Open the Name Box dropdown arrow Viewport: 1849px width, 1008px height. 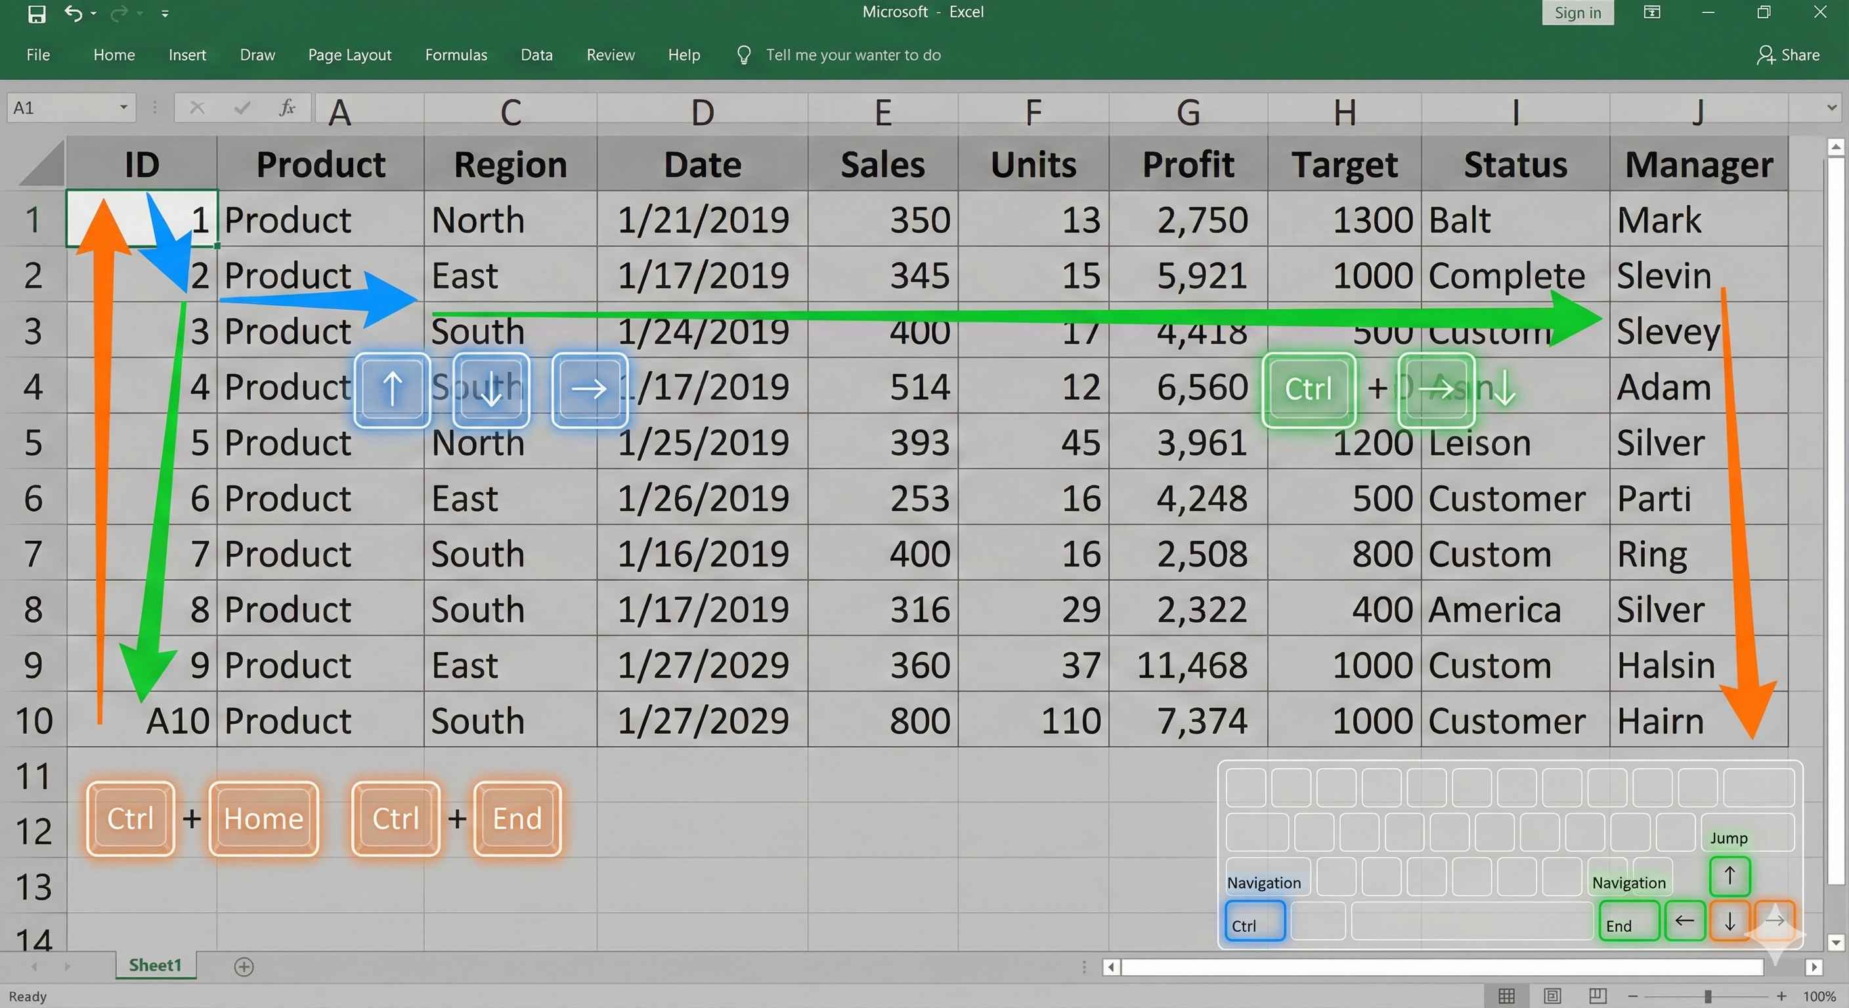point(123,108)
